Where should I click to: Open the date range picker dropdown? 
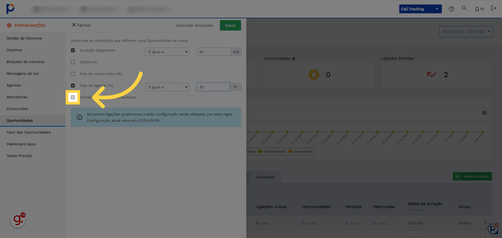pos(466,32)
